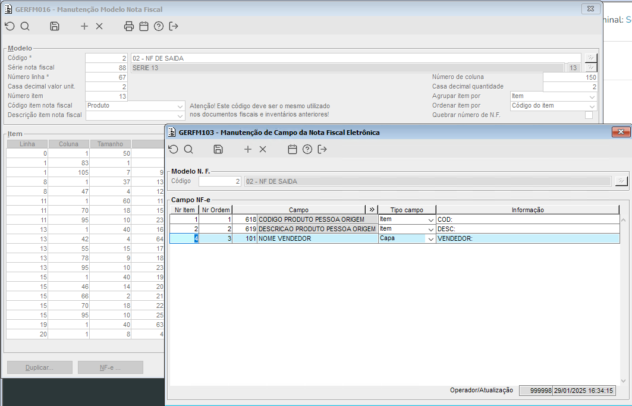Click the 29/01/2025 16:34:15 update timestamp field
The height and width of the screenshot is (406, 632).
tap(584, 391)
